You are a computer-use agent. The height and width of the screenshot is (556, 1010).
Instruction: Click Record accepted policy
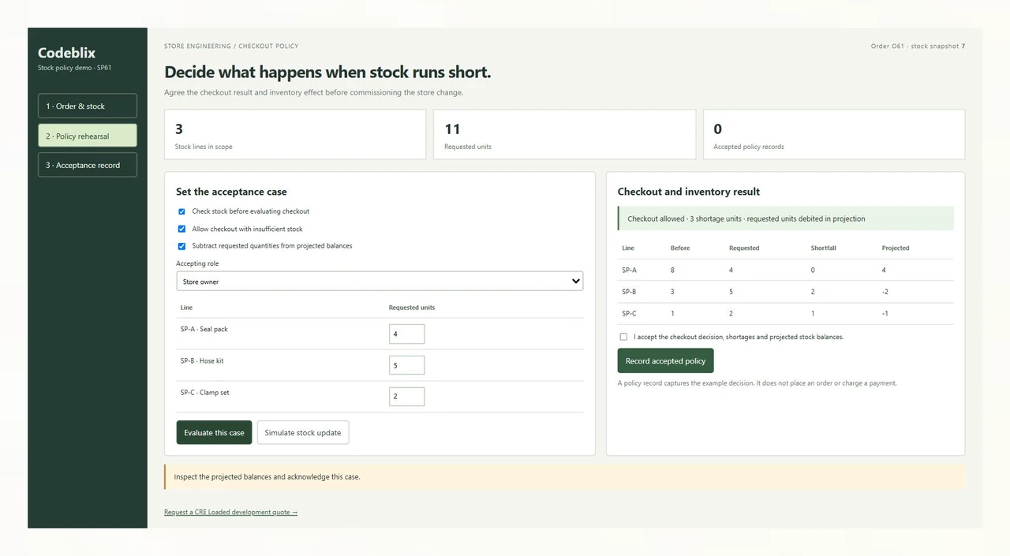tap(665, 361)
